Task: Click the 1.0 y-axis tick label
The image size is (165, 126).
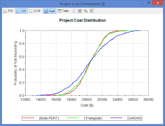Action: (x=22, y=31)
